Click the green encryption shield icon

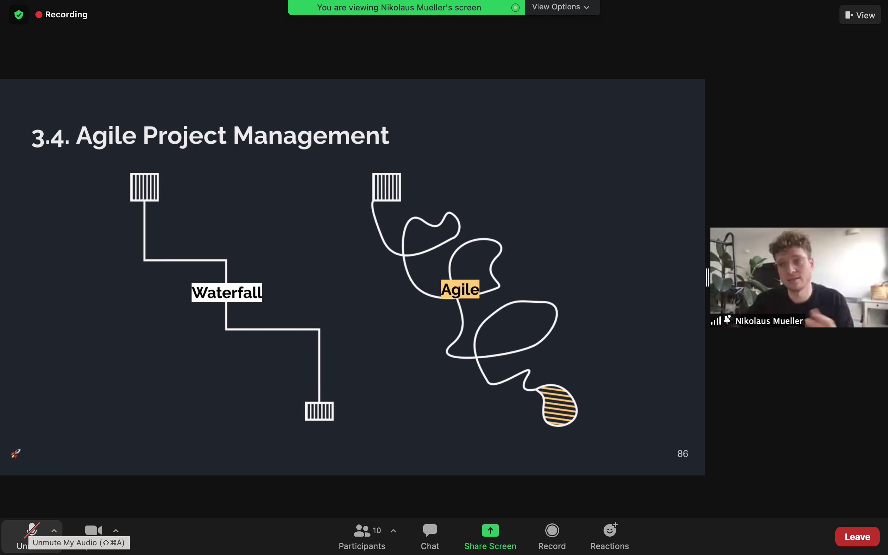click(x=19, y=15)
